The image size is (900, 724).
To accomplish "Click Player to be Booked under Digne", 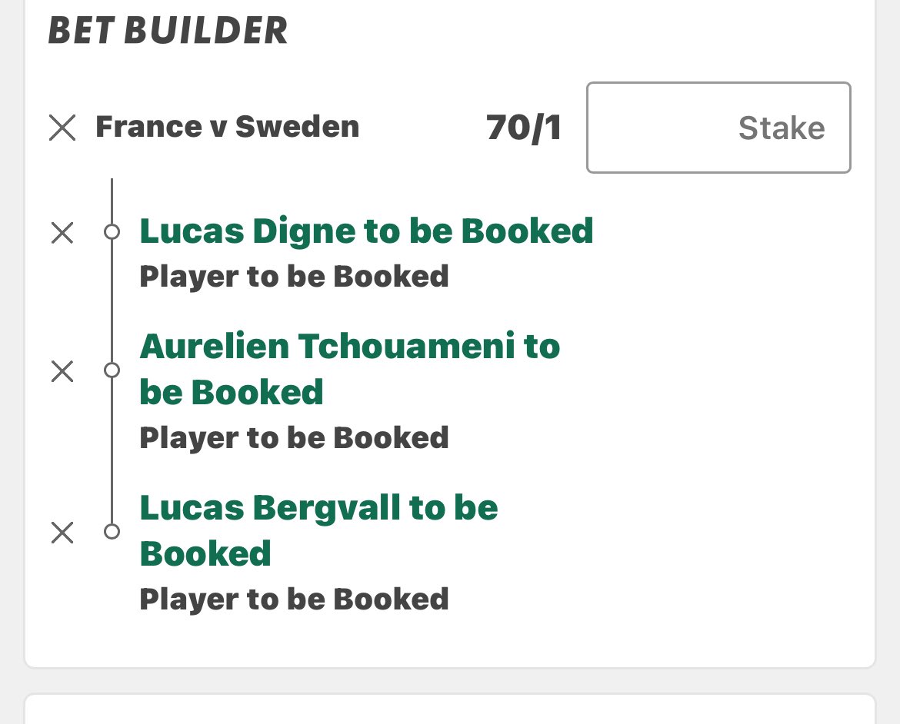I will pyautogui.click(x=294, y=277).
